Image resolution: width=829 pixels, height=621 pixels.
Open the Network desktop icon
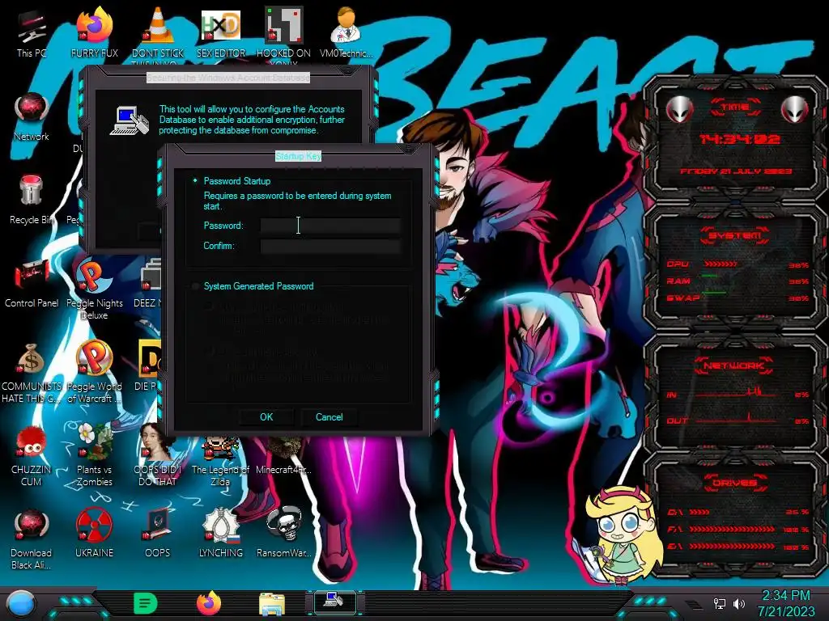pyautogui.click(x=32, y=116)
